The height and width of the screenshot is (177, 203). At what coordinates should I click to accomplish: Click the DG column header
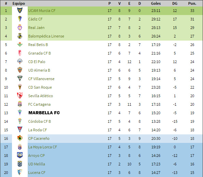pos(175,3)
